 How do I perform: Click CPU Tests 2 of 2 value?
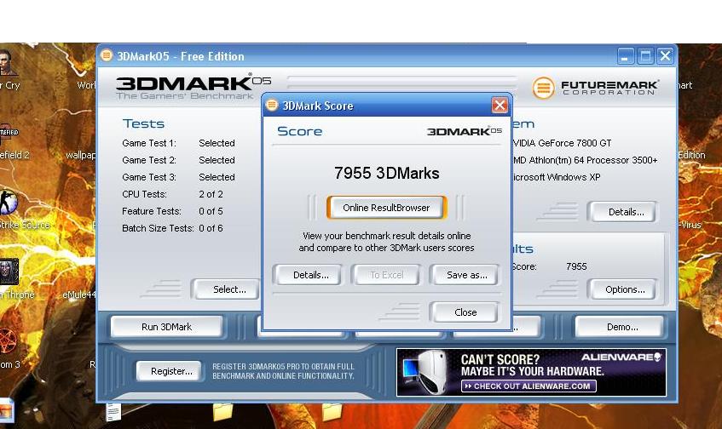point(211,194)
